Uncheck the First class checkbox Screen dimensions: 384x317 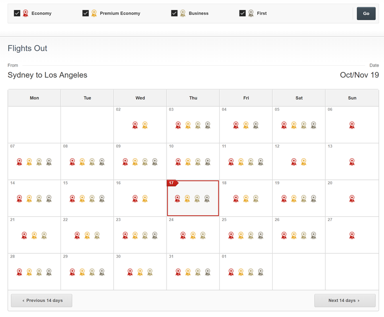click(242, 13)
